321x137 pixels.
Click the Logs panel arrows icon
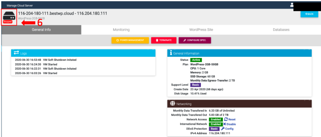point(16,53)
